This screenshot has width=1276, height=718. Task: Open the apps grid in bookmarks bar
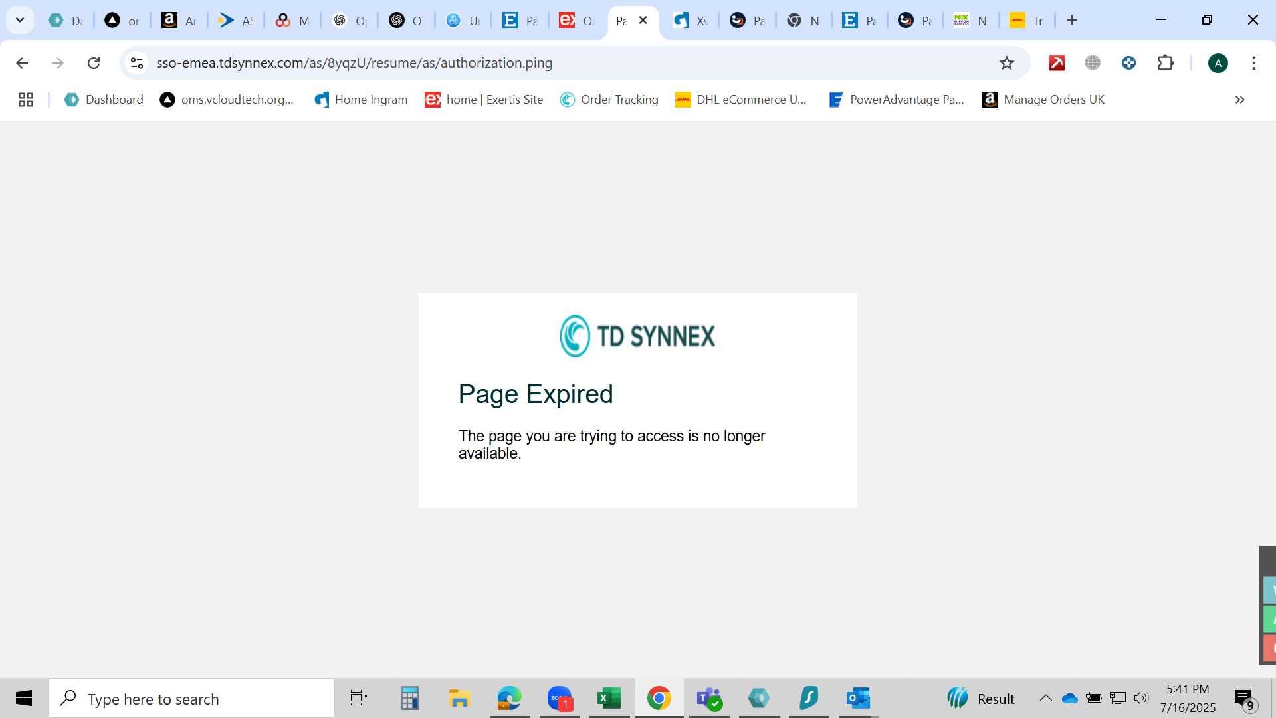click(x=26, y=100)
